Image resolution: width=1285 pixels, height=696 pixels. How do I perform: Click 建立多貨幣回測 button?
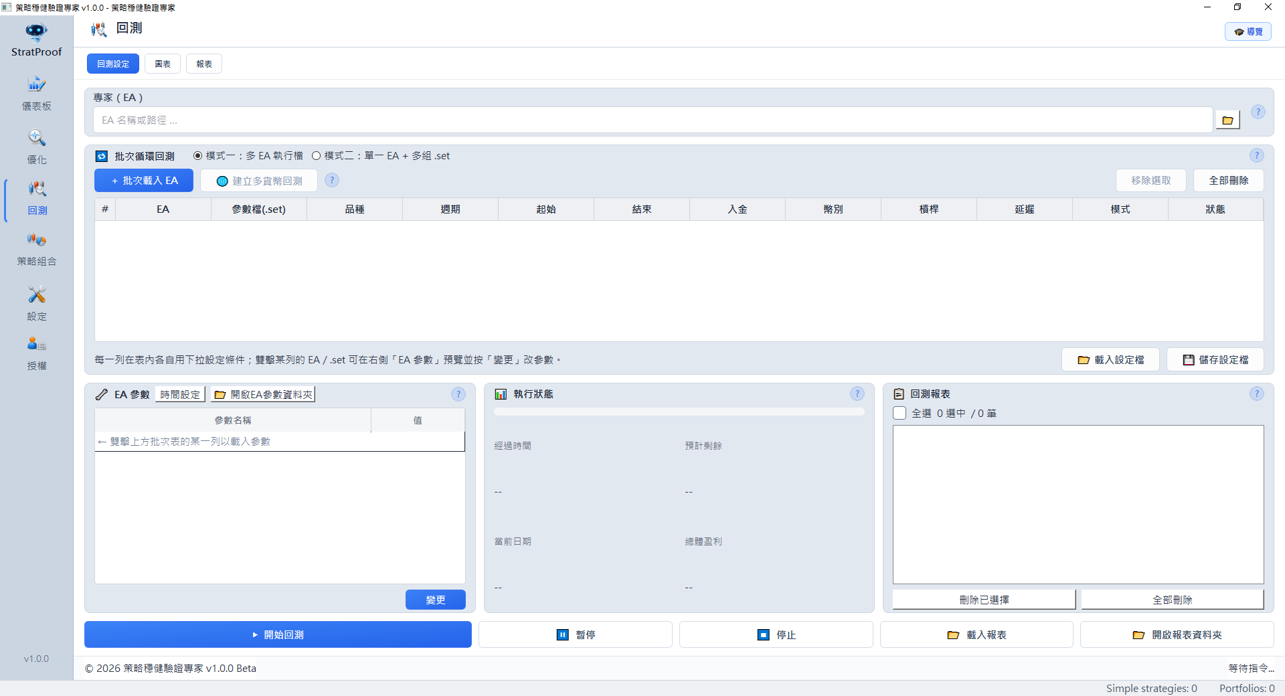tap(259, 181)
